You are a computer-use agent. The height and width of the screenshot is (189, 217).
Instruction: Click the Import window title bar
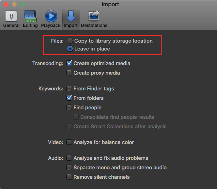pos(110,4)
